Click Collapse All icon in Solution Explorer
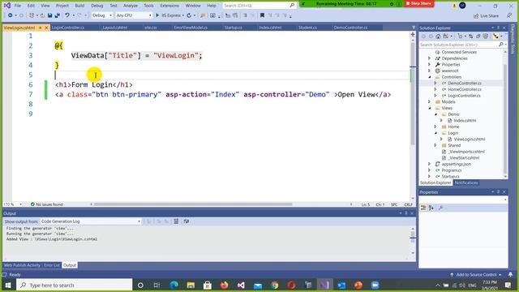 pyautogui.click(x=478, y=36)
